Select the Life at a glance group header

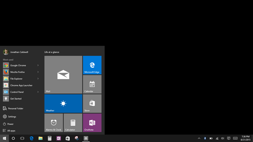[x=52, y=52]
